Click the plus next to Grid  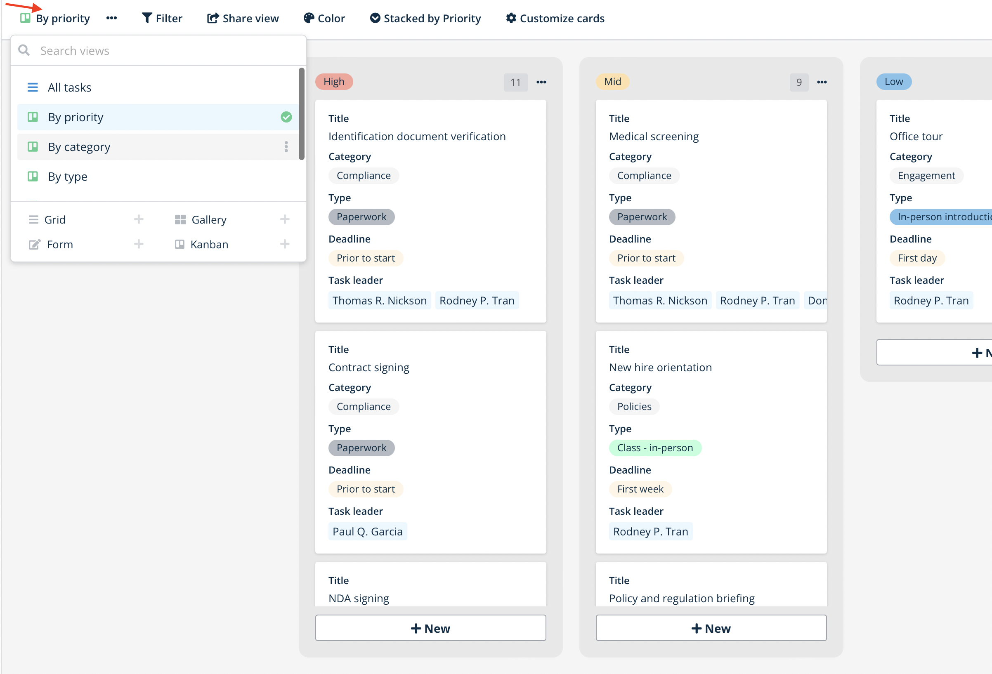(x=138, y=219)
